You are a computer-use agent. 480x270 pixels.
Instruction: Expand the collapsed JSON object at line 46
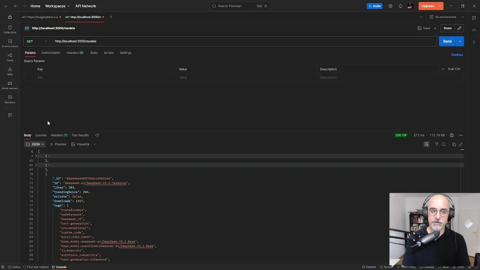pyautogui.click(x=36, y=165)
